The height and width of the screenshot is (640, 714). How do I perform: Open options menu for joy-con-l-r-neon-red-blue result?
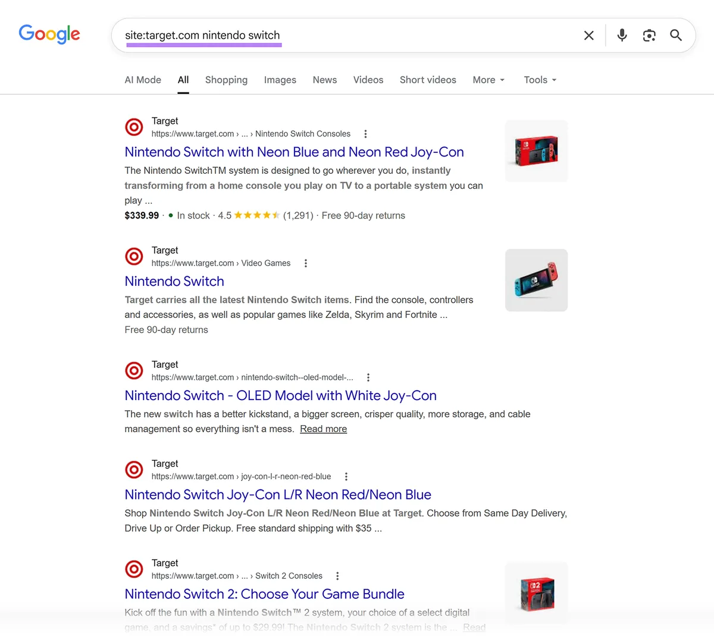tap(346, 476)
